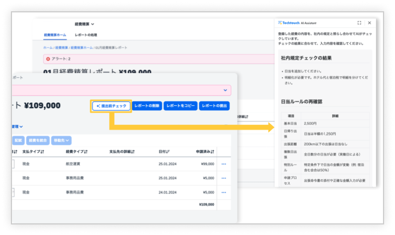
Task: Expand the AI Assistant panel to fullscreen
Action: click(x=359, y=23)
